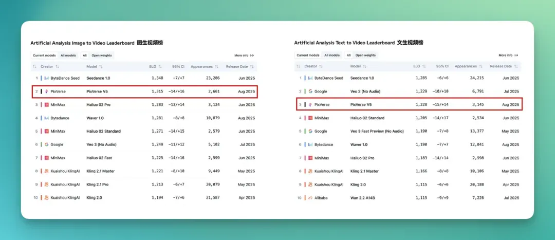This screenshot has height=240, width=555.
Task: Click MiniMax logo in Hailuo 02 Standard row, Image to Video
Action: (x=46, y=132)
